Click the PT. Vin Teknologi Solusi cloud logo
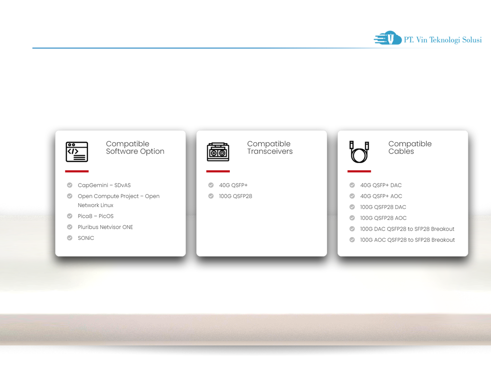 [x=388, y=38]
